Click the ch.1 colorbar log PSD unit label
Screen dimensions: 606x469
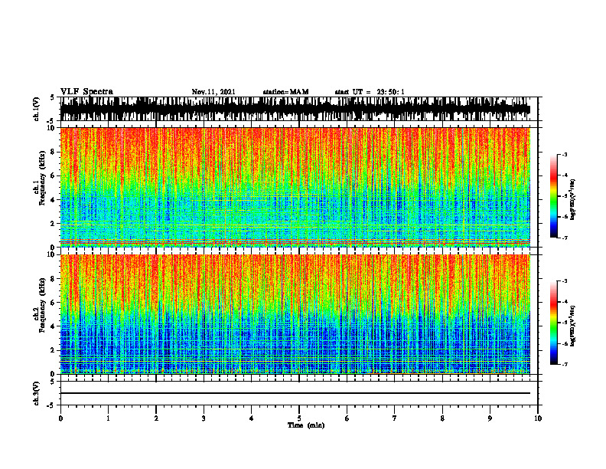573,200
